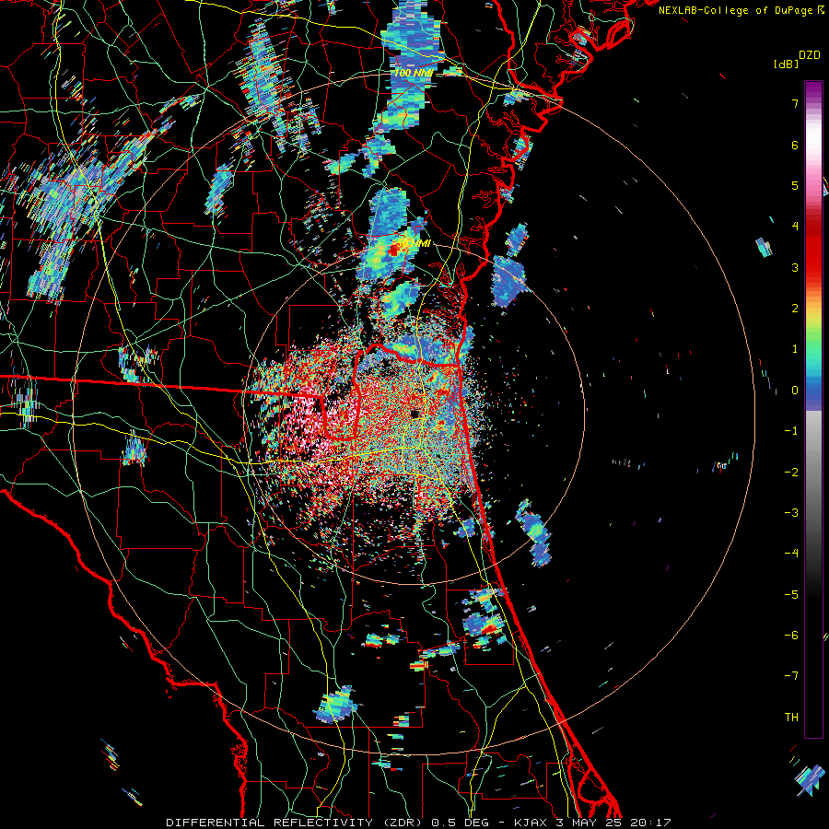Click the ZDR color scale bar

813,409
